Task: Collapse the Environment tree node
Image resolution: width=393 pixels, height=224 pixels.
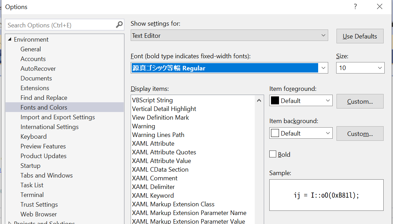Action: point(10,40)
